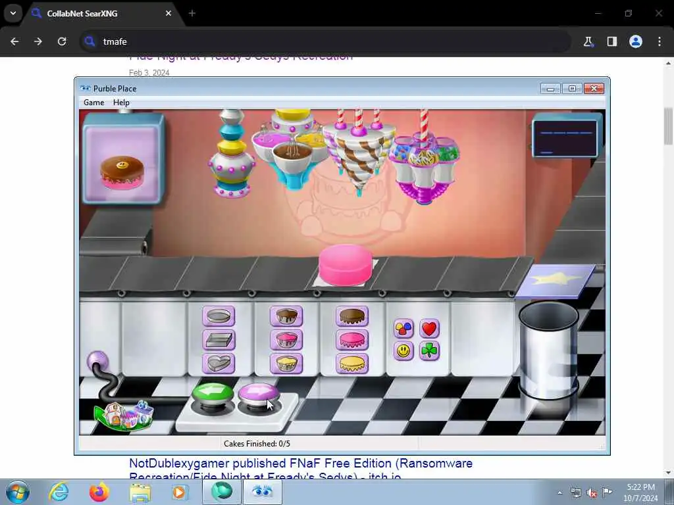Screen dimensions: 674x505
Task: Reload the current page
Action: click(62, 41)
